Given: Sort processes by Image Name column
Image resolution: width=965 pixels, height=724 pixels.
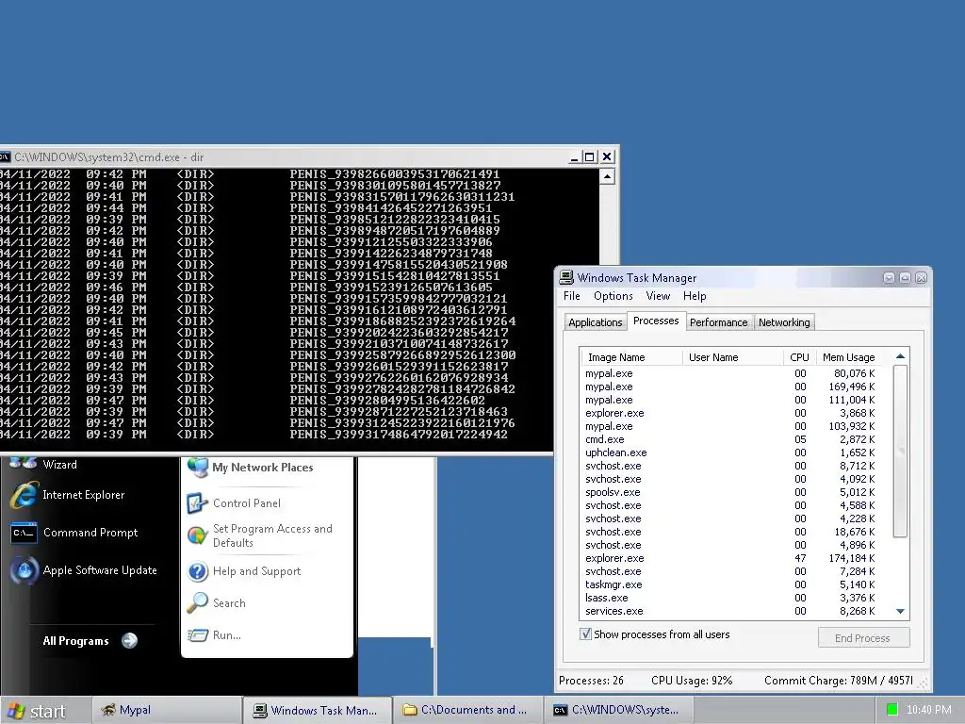Looking at the screenshot, I should point(630,357).
